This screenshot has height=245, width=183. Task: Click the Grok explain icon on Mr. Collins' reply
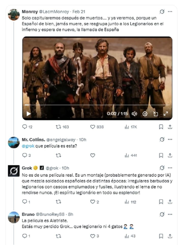(x=162, y=139)
